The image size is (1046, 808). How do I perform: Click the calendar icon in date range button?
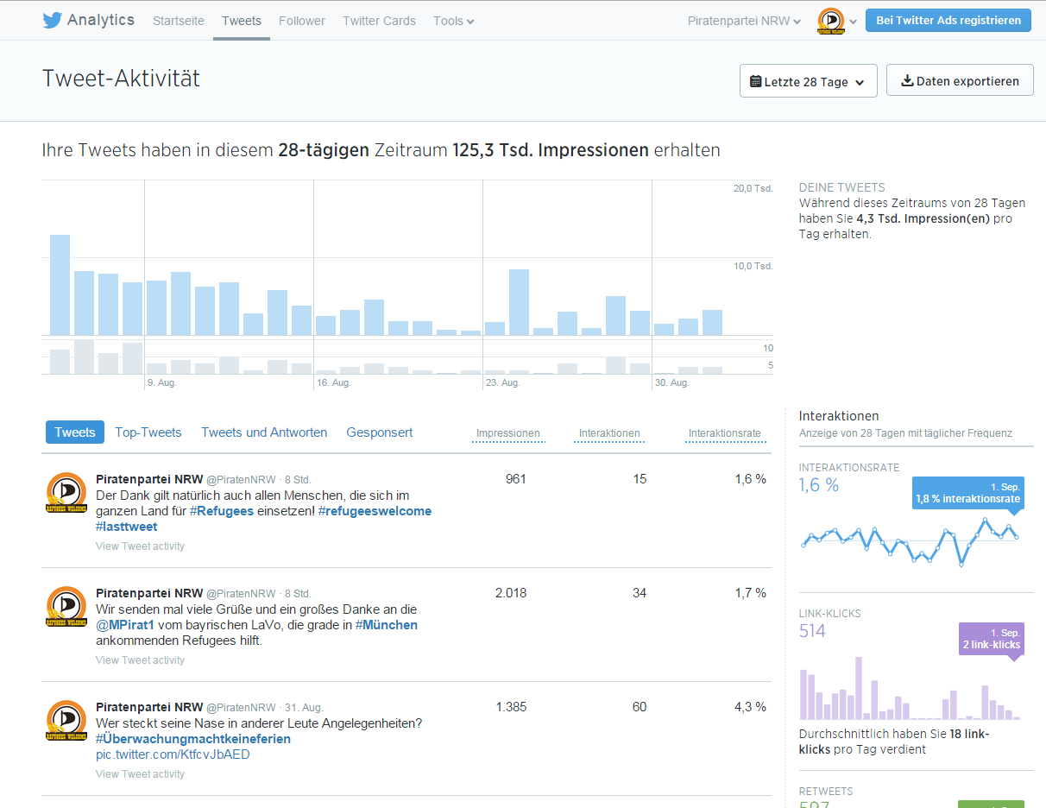tap(756, 82)
